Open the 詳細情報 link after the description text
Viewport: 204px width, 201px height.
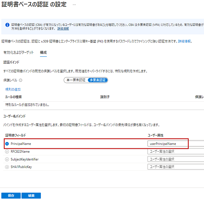click(185, 41)
